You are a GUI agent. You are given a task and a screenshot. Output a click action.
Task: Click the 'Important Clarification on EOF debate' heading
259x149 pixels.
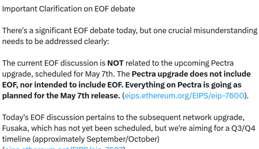pyautogui.click(x=69, y=9)
